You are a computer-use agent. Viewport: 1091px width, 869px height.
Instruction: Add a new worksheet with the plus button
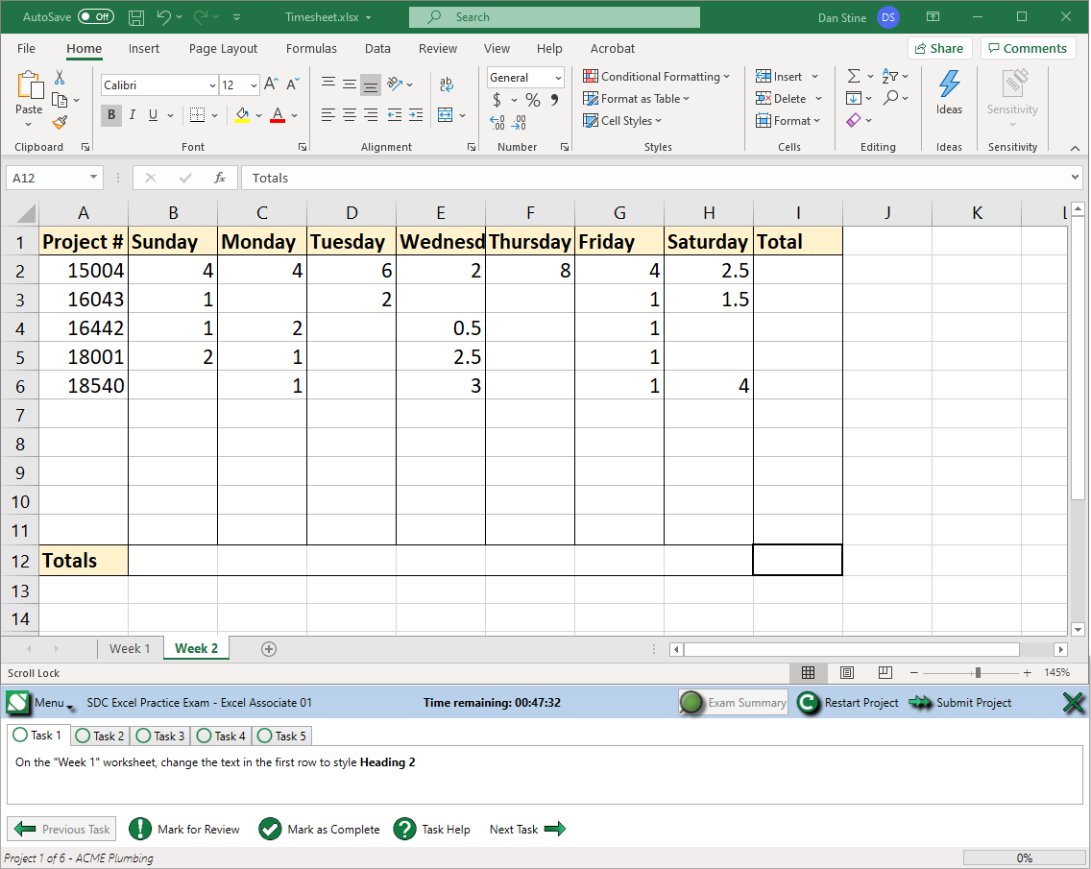[x=269, y=648]
